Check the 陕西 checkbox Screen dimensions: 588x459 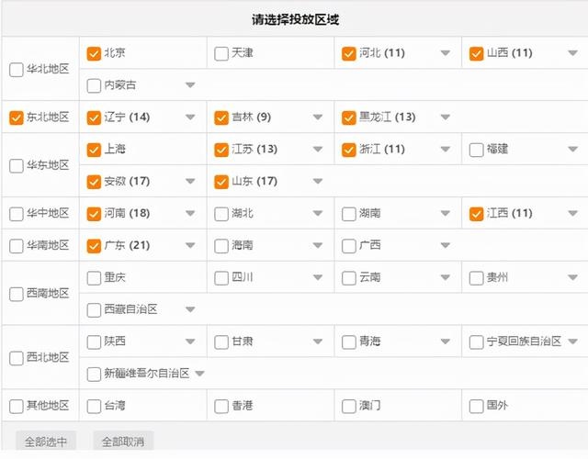[94, 342]
